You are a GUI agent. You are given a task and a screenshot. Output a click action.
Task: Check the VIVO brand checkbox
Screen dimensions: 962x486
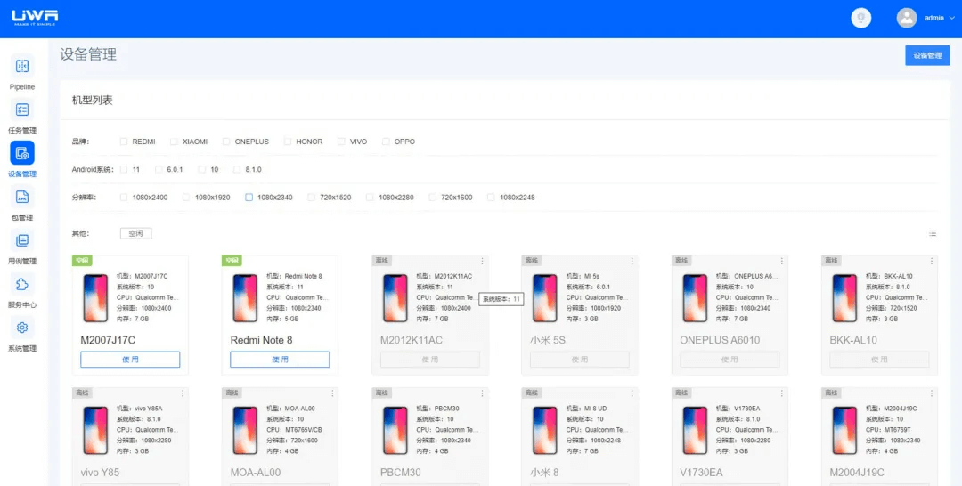(341, 142)
